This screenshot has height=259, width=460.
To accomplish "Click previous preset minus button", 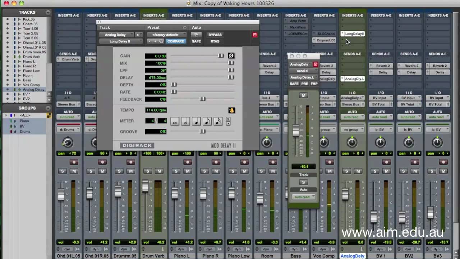I will [149, 41].
